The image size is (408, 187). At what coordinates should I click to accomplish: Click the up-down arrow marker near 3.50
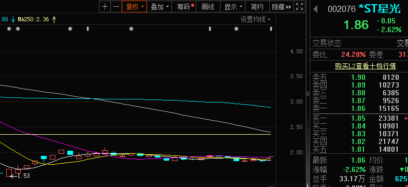tap(271, 29)
